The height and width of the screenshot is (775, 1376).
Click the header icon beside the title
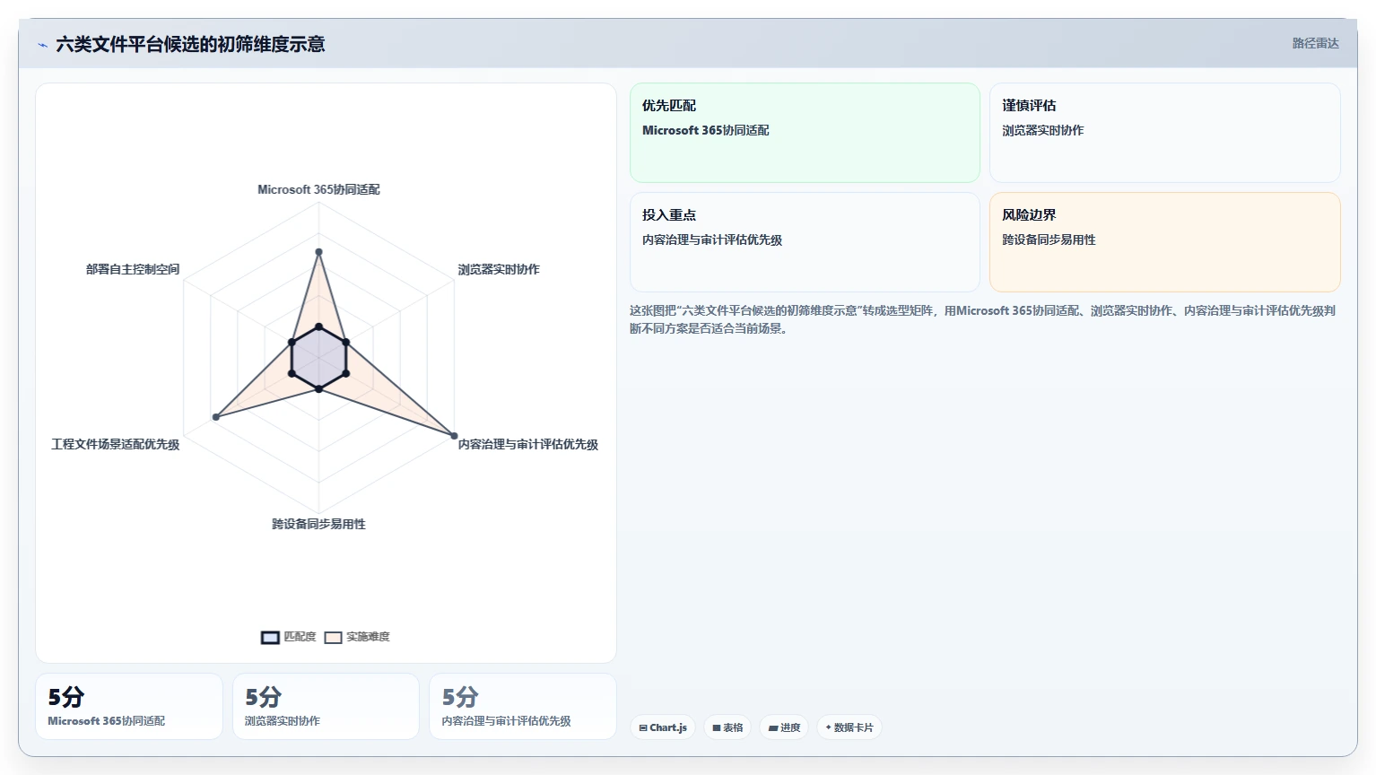[43, 45]
